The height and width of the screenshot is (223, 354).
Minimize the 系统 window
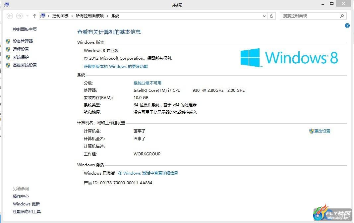pos(323,4)
